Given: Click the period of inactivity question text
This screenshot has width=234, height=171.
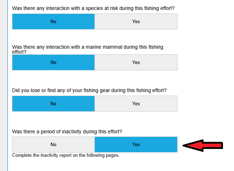Looking at the screenshot, I should [67, 131].
